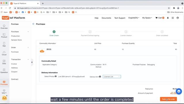This screenshot has height=104, width=184.
Task: Open the VAS sidebar icon
Action: click(x=4, y=92)
